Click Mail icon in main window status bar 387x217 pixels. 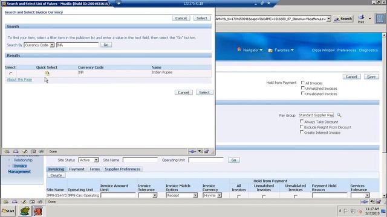click(x=15, y=202)
